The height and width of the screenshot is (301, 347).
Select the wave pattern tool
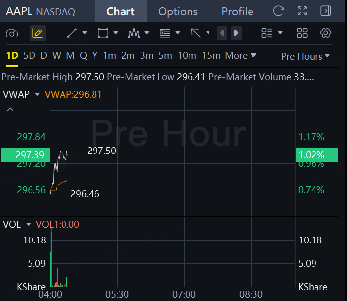[134, 33]
